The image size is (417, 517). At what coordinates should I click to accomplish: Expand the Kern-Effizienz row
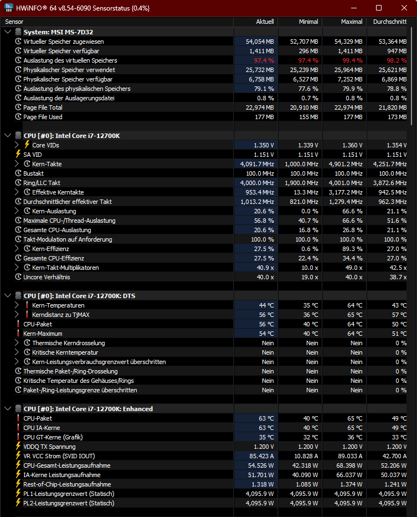(x=17, y=249)
